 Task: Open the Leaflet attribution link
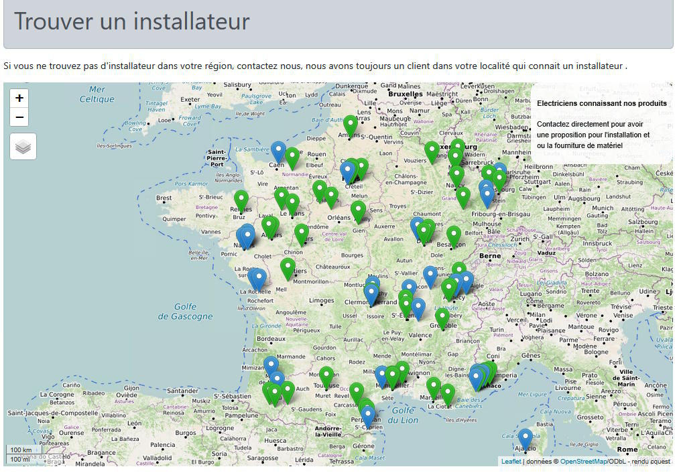click(511, 462)
